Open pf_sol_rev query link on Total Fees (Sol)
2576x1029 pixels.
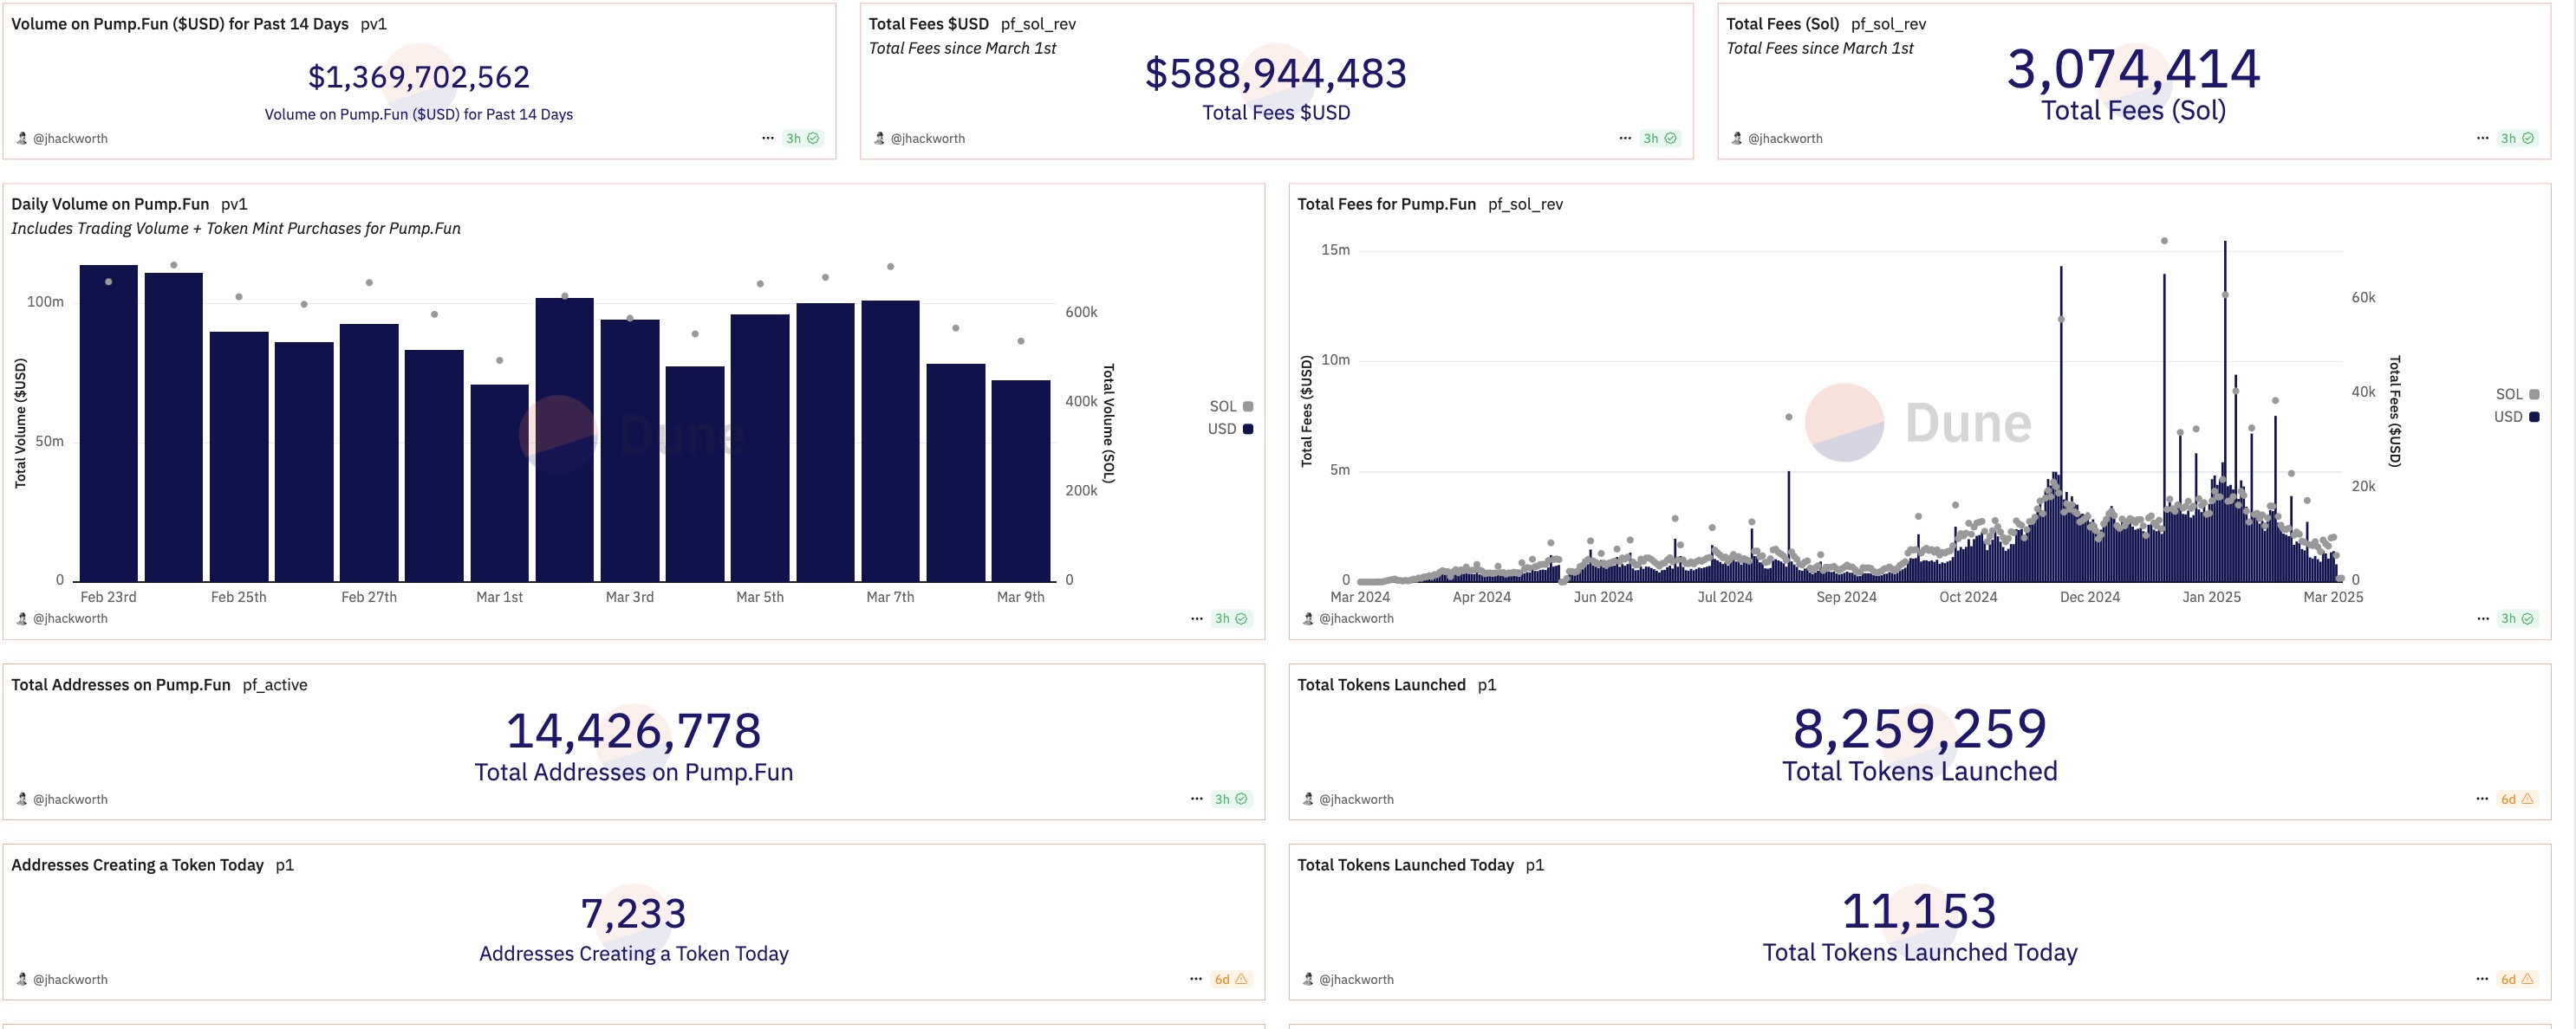pyautogui.click(x=1888, y=24)
